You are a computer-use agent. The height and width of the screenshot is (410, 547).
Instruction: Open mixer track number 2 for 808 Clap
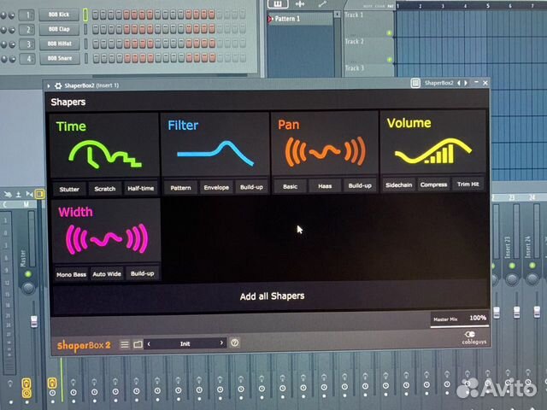pos(26,30)
